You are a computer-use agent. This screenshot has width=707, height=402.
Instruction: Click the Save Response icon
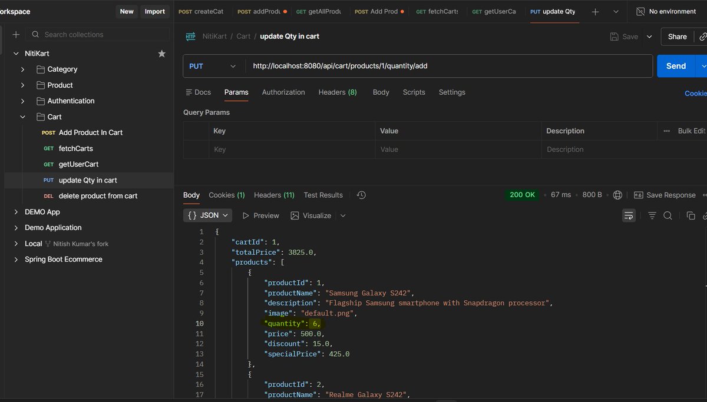click(638, 195)
